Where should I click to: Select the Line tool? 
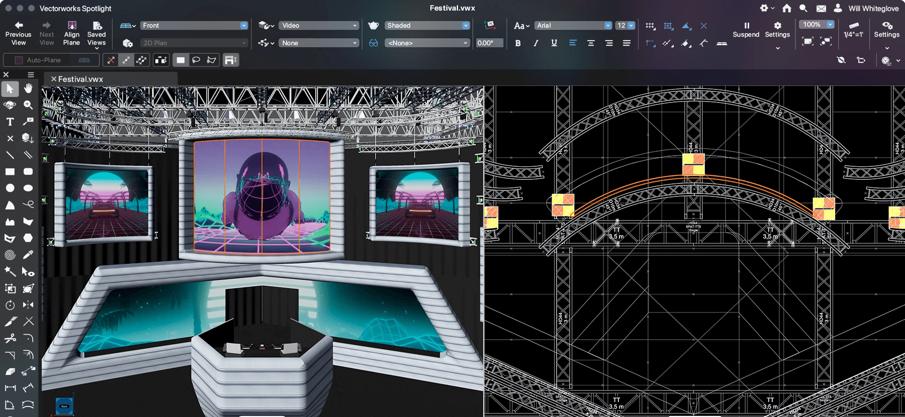10,155
